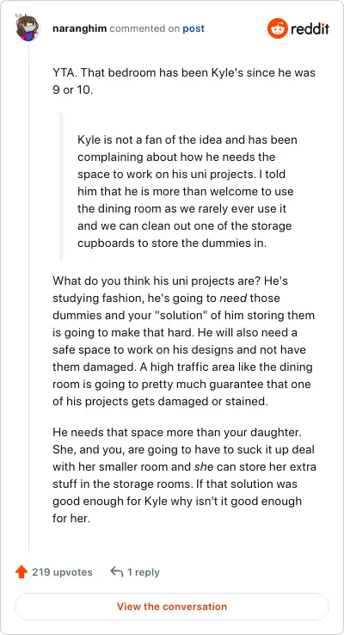Click the gray quote block bar
Screen dimensions: 344x635
62,186
